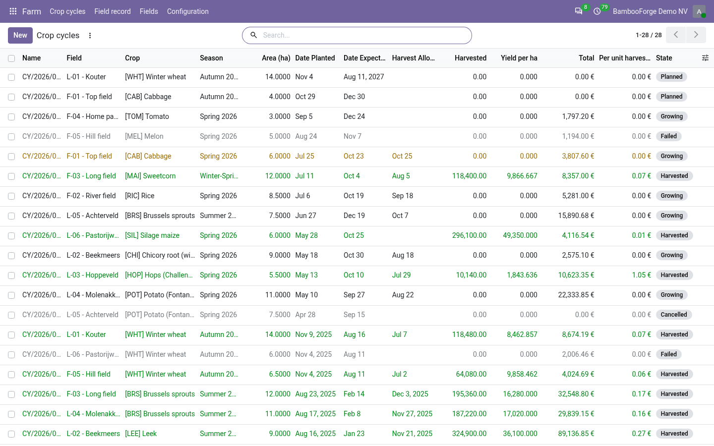Open the user avatar menu
714x446 pixels.
click(699, 11)
